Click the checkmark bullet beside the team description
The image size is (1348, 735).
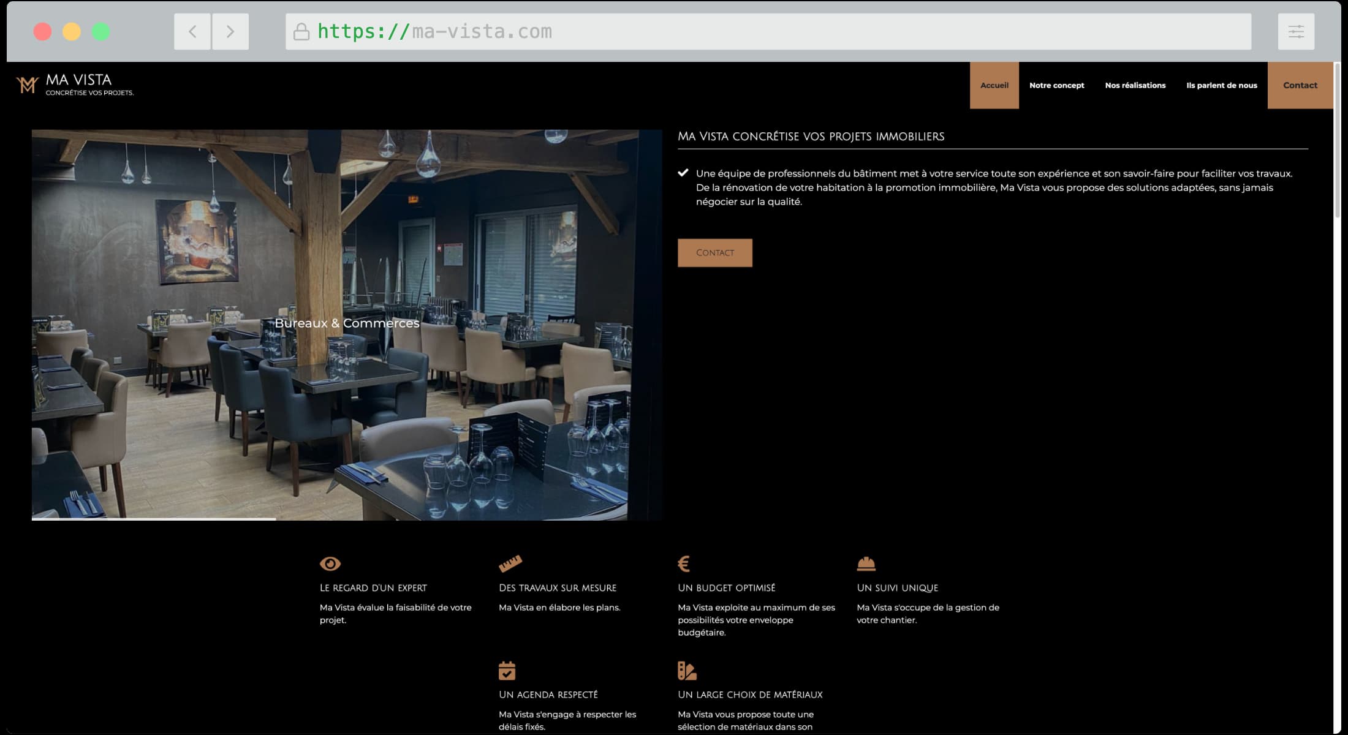click(x=683, y=173)
